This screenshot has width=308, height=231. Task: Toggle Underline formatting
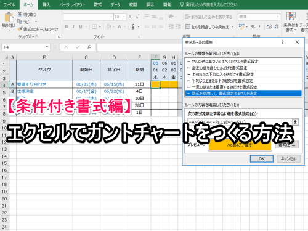tap(81, 26)
